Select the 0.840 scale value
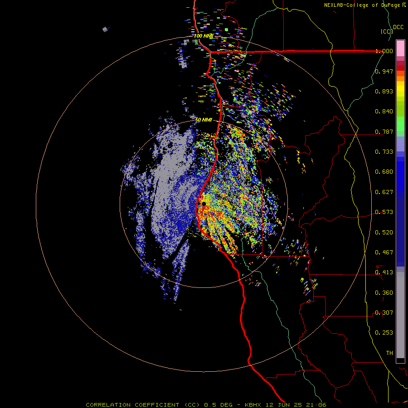The width and height of the screenshot is (408, 408). point(384,112)
